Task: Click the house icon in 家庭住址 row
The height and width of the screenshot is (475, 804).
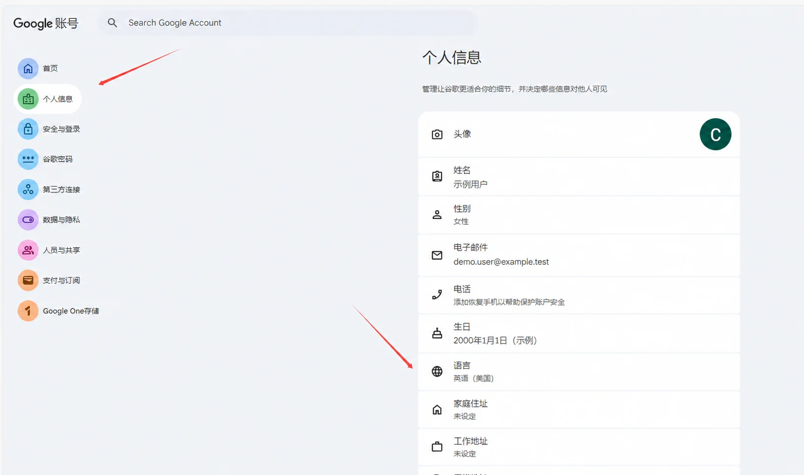Action: [x=437, y=410]
